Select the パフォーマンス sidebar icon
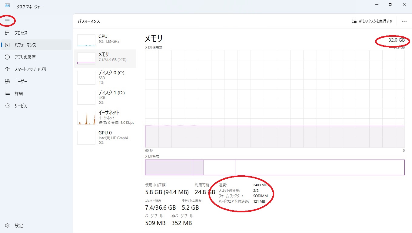Image resolution: width=412 pixels, height=233 pixels. point(8,45)
